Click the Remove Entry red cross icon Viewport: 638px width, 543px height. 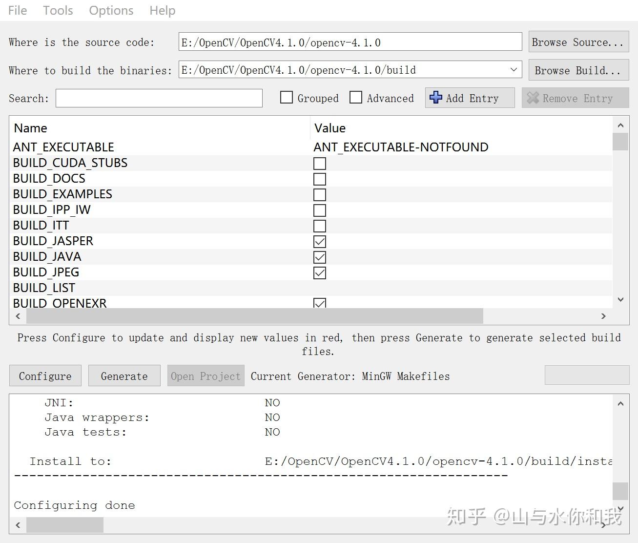(534, 98)
